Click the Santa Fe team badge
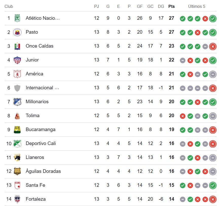Viewport: 223px width, 206px height. pos(17,185)
